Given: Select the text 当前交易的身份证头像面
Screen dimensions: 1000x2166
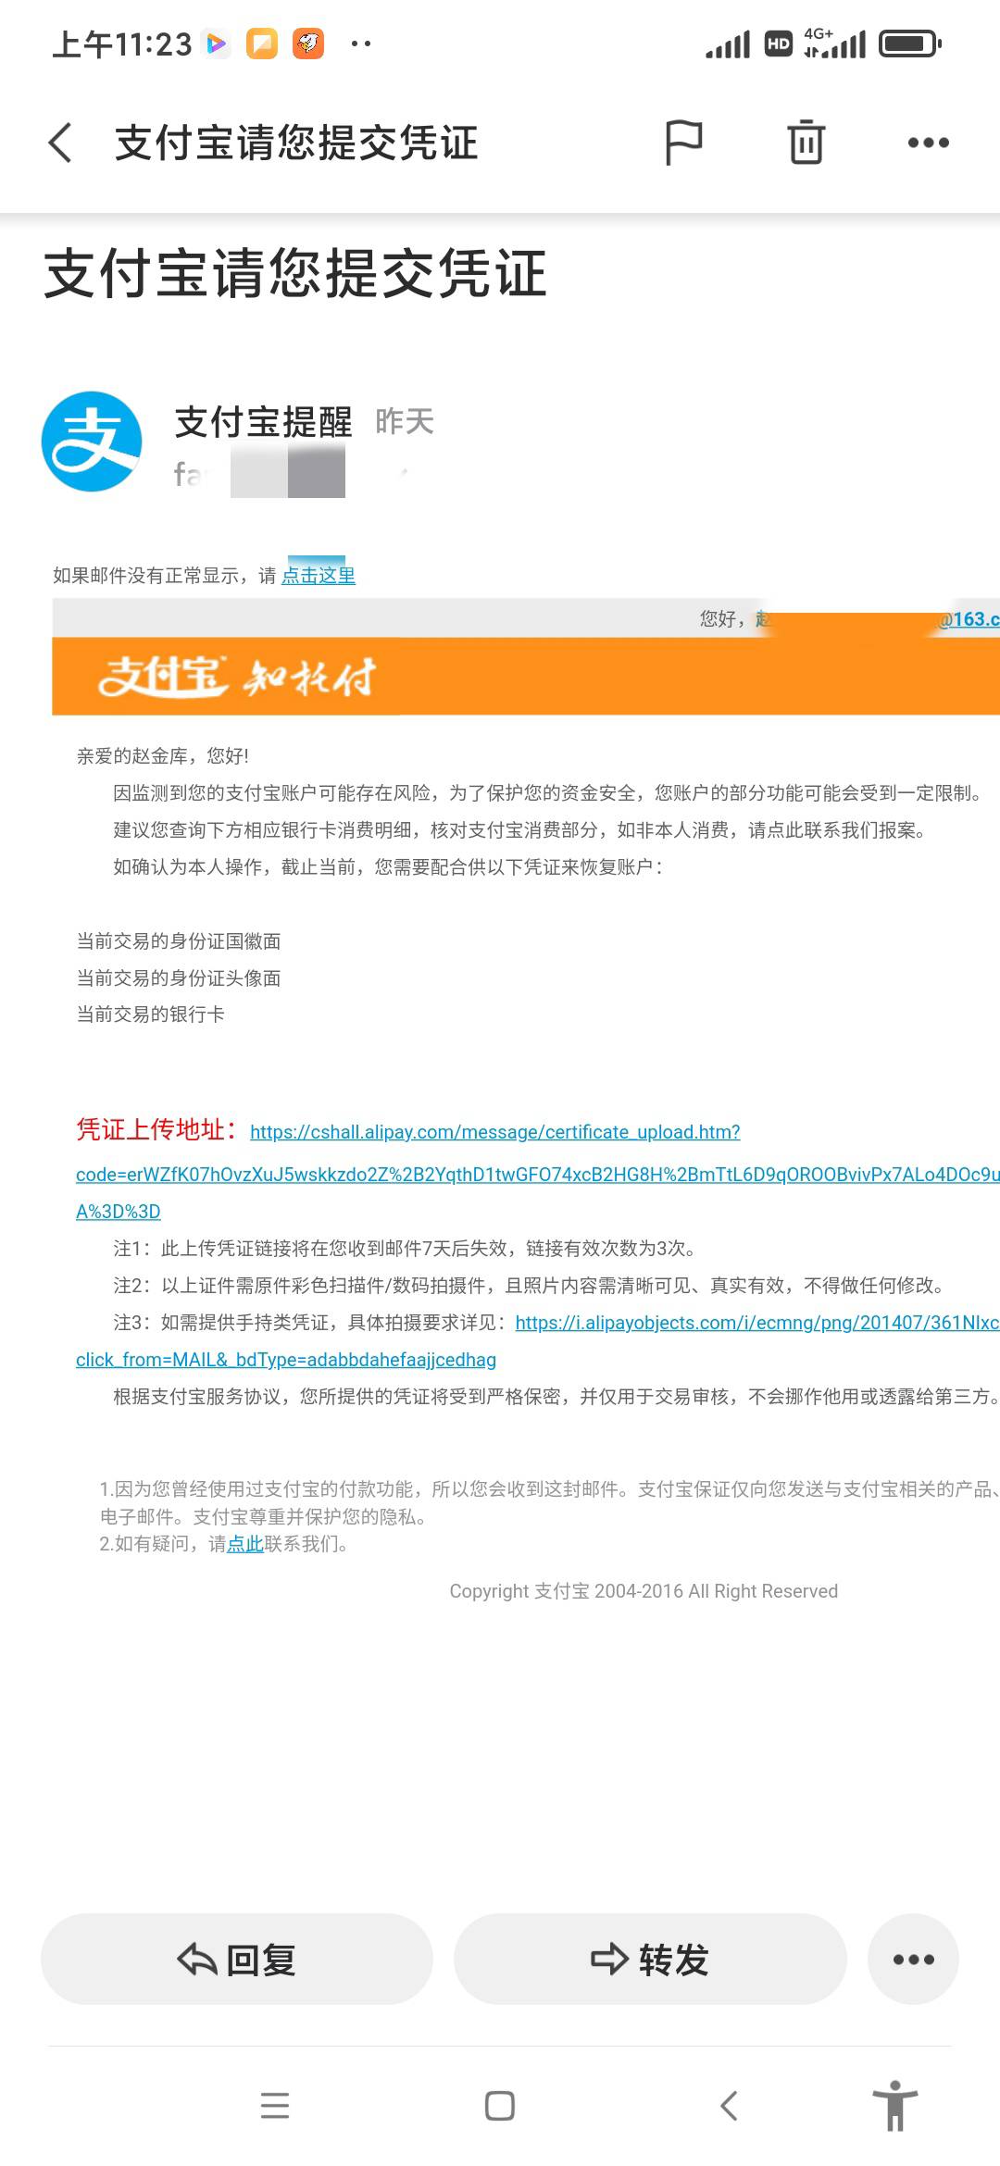Looking at the screenshot, I should point(179,978).
